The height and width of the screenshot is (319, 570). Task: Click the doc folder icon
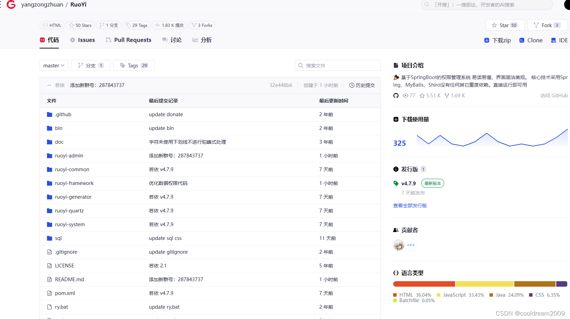[50, 142]
